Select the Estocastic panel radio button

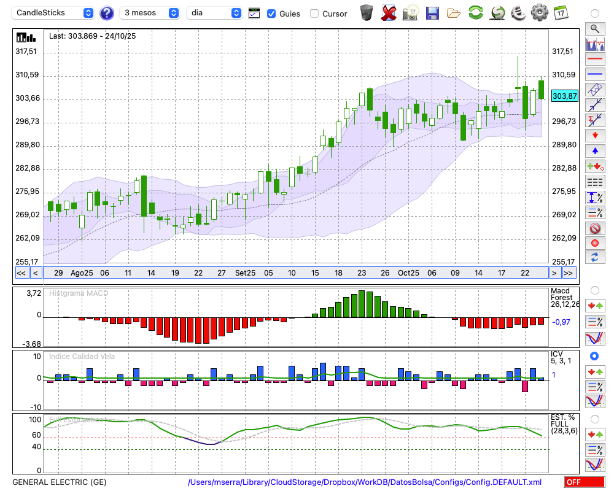pos(595,419)
